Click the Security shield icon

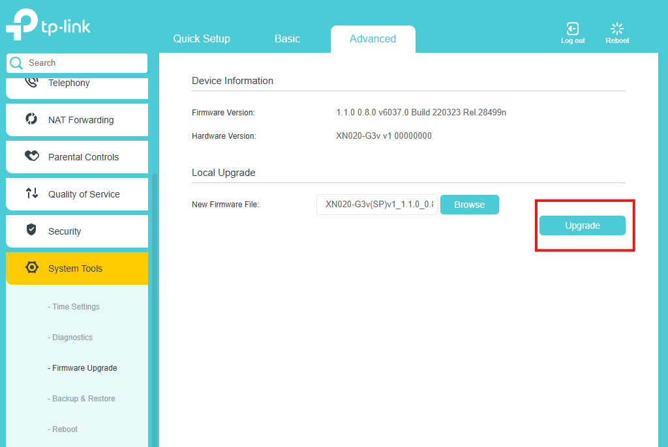pos(31,230)
